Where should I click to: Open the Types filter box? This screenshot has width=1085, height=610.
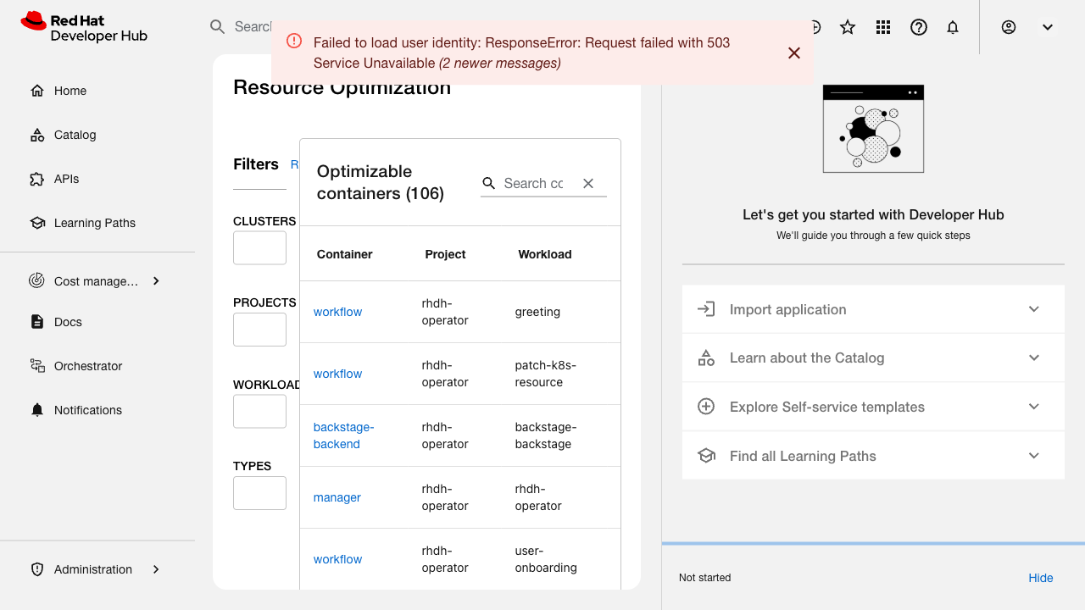point(259,493)
